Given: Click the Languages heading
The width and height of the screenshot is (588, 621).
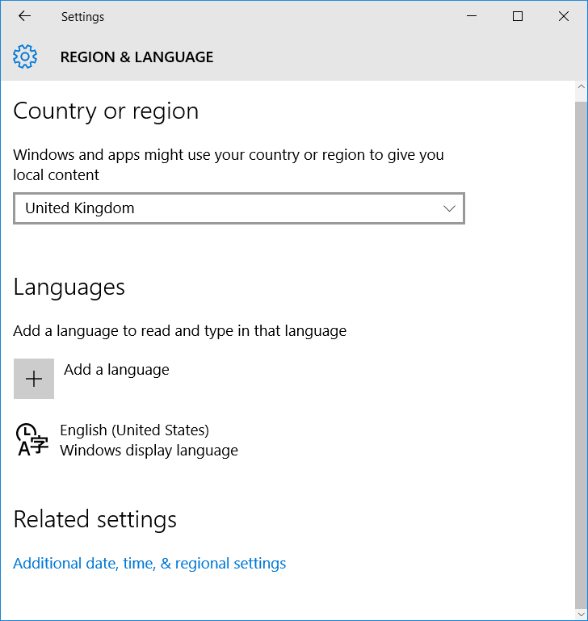Looking at the screenshot, I should [x=69, y=287].
